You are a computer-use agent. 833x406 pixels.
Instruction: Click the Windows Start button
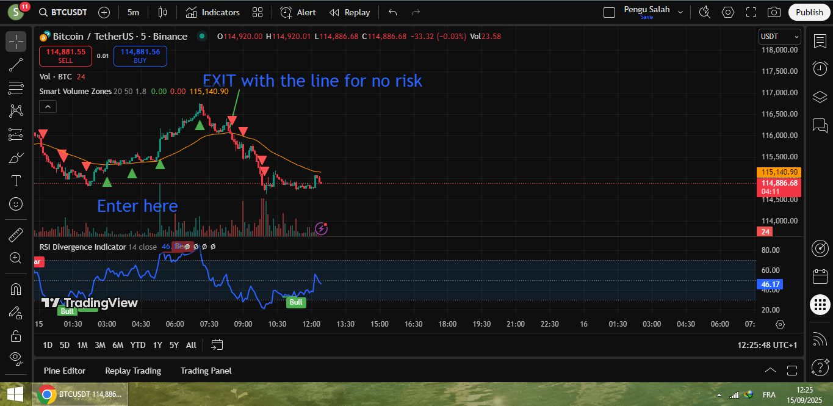coord(15,394)
